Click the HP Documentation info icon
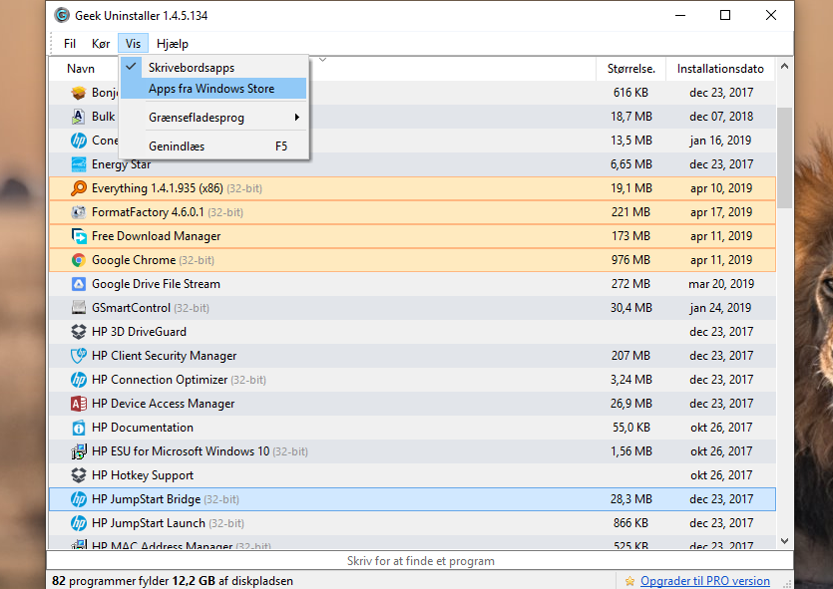Image resolution: width=833 pixels, height=589 pixels. pos(79,428)
